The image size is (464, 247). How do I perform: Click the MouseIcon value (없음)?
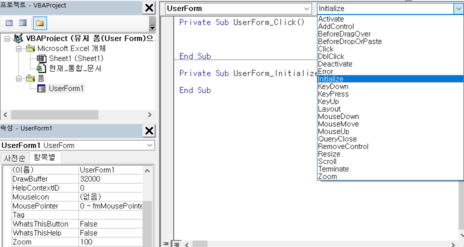(110, 197)
